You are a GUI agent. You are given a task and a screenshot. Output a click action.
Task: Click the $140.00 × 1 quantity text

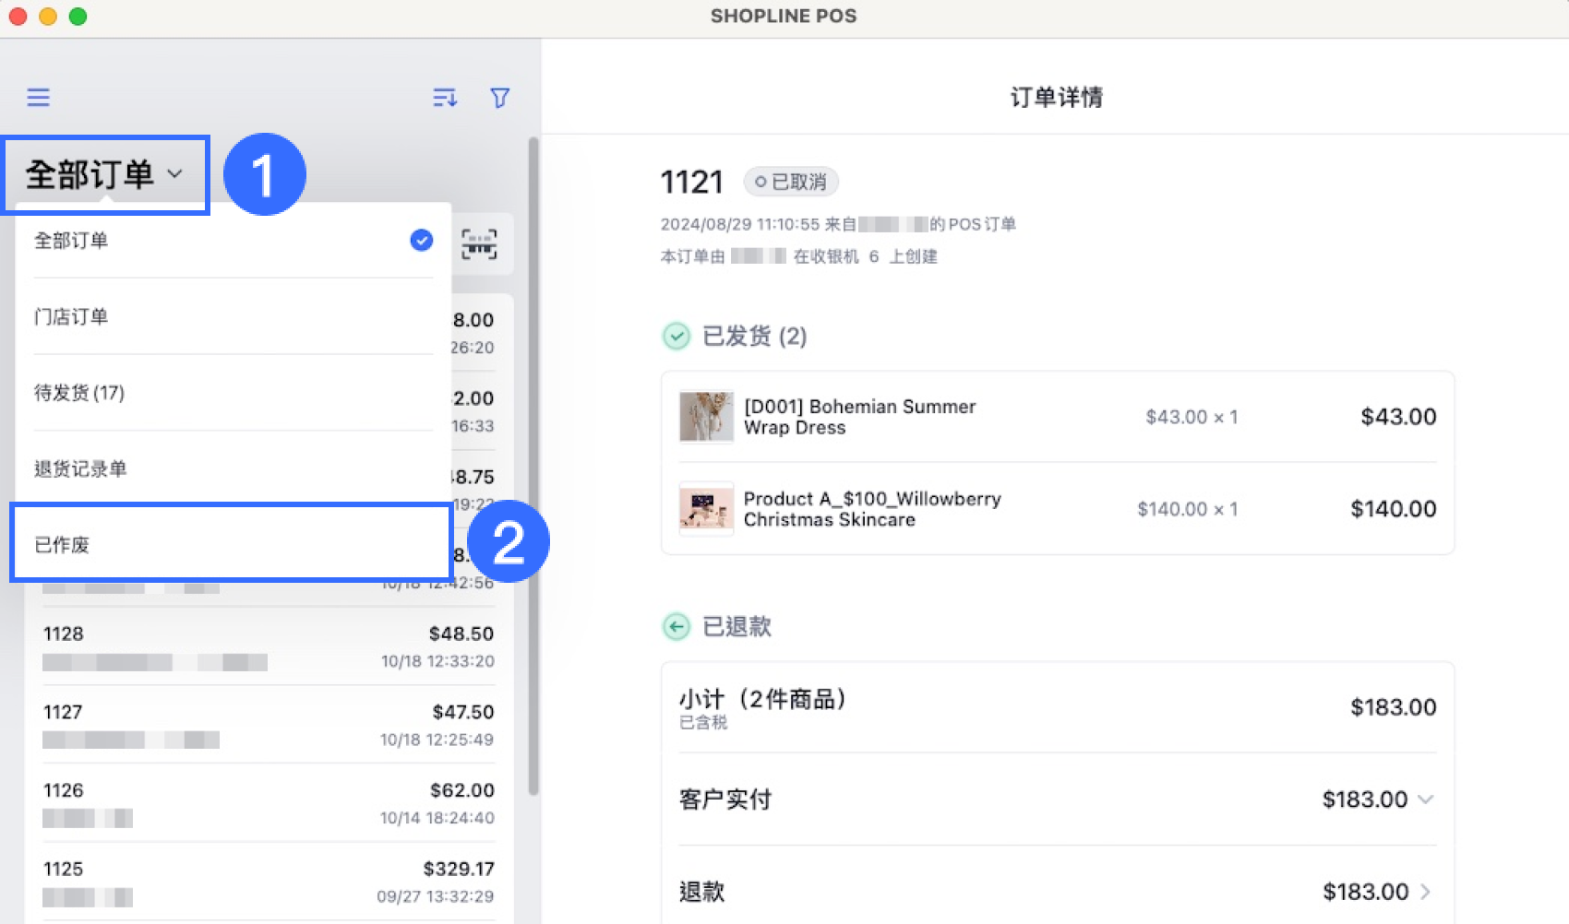(x=1187, y=509)
